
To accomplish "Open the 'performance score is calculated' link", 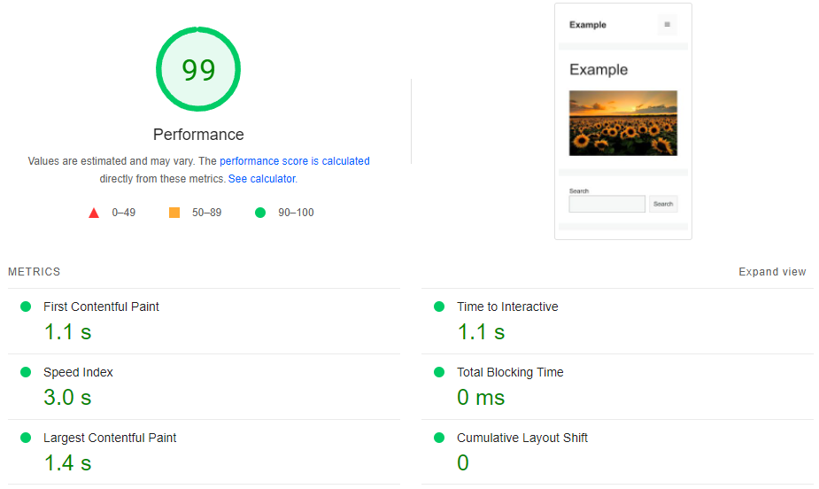I will click(295, 161).
